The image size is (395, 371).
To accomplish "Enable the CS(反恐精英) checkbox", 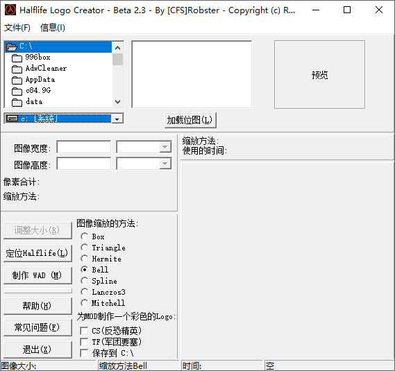I will (84, 331).
